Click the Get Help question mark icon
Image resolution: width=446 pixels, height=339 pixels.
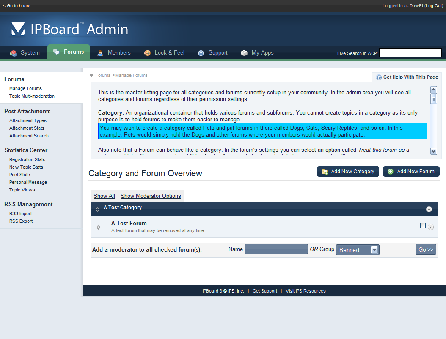point(379,77)
